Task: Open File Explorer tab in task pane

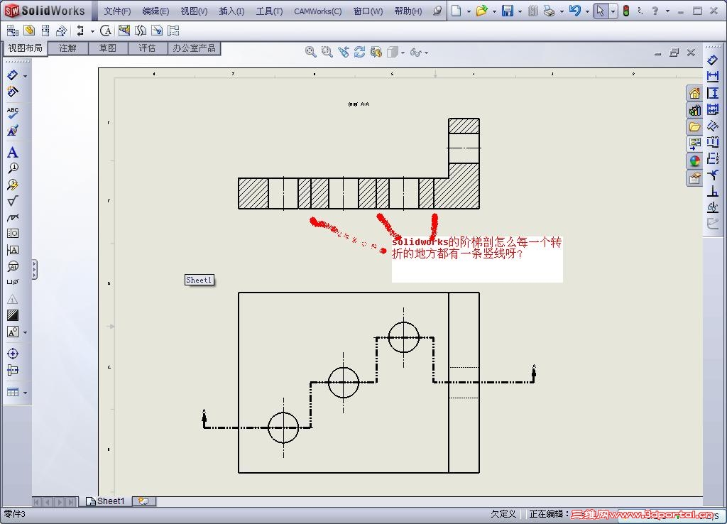Action: click(x=694, y=126)
